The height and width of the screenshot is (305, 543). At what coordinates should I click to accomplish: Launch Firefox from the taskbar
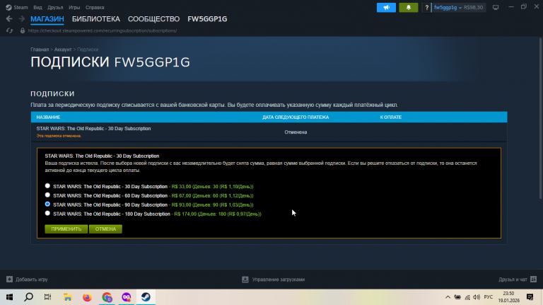(87, 297)
